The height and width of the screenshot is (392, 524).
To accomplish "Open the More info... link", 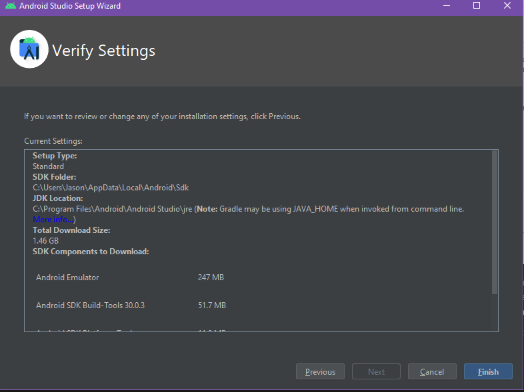I will click(53, 220).
